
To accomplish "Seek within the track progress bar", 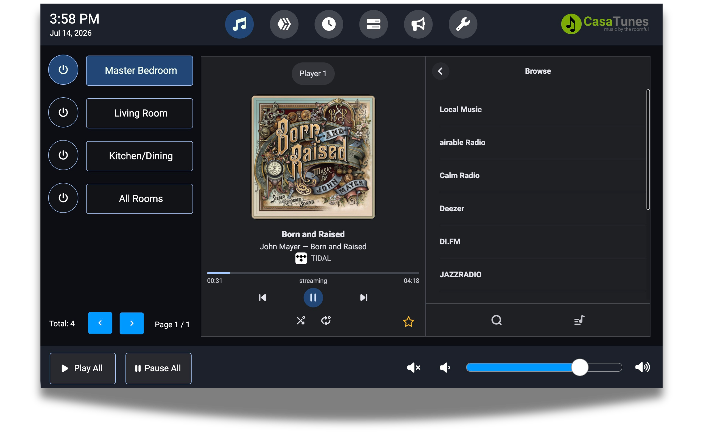I will [313, 273].
